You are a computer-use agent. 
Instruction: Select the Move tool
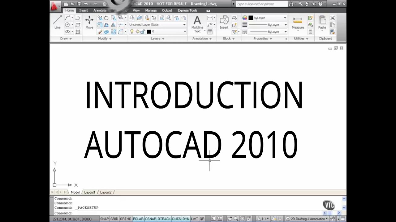point(89,23)
